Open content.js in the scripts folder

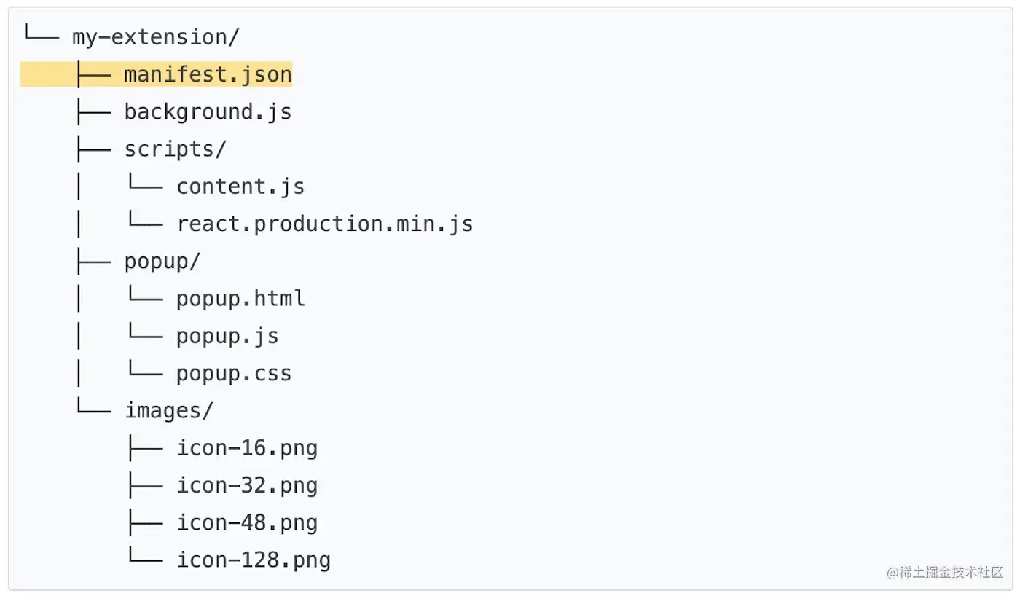(240, 187)
